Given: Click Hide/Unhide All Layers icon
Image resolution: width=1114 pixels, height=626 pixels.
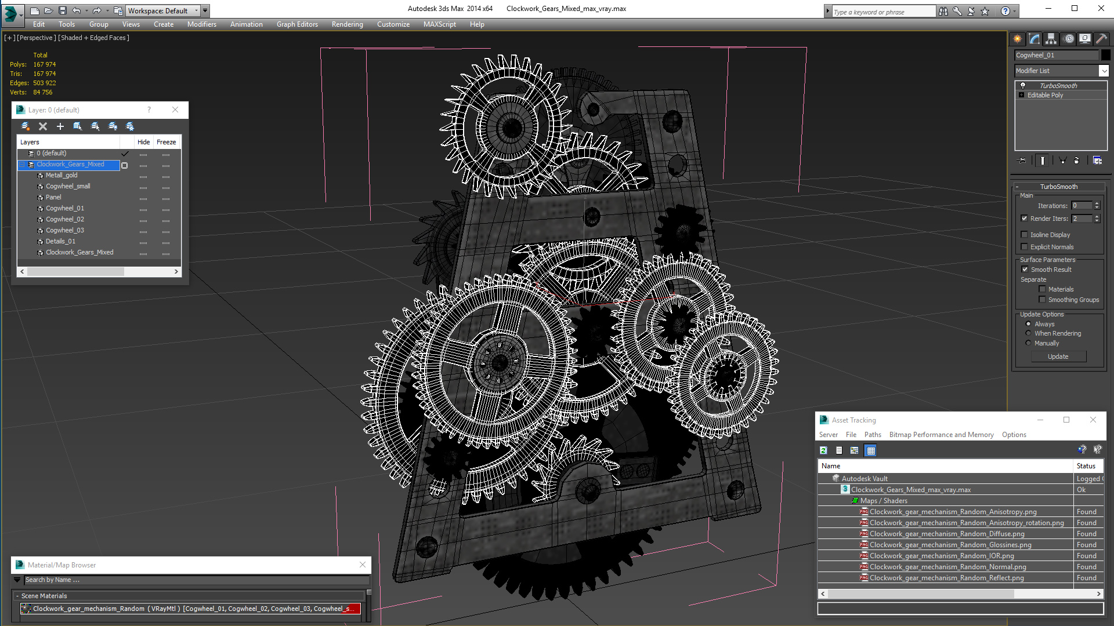Looking at the screenshot, I should tap(113, 126).
